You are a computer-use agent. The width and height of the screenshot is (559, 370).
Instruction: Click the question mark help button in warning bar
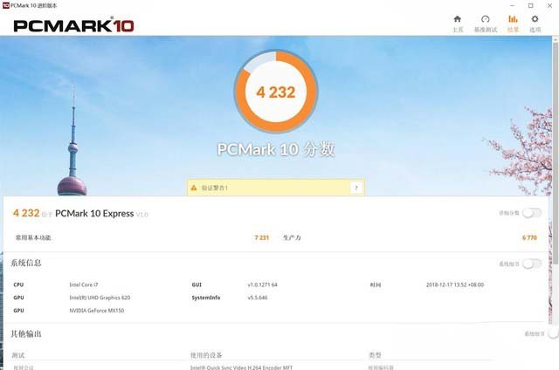pos(356,188)
